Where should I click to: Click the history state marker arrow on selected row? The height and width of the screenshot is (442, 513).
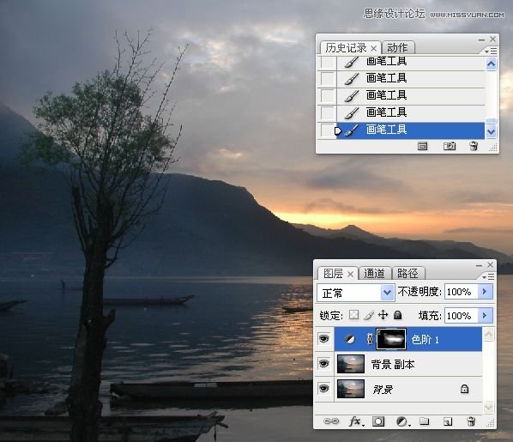point(338,131)
